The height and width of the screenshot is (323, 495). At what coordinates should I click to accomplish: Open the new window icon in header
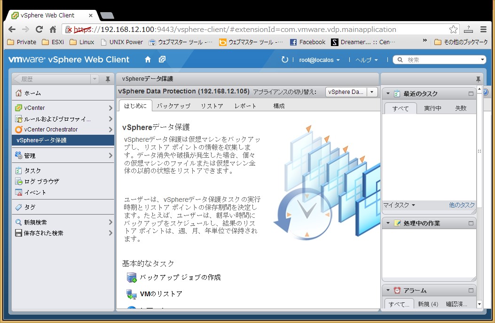pos(162,59)
